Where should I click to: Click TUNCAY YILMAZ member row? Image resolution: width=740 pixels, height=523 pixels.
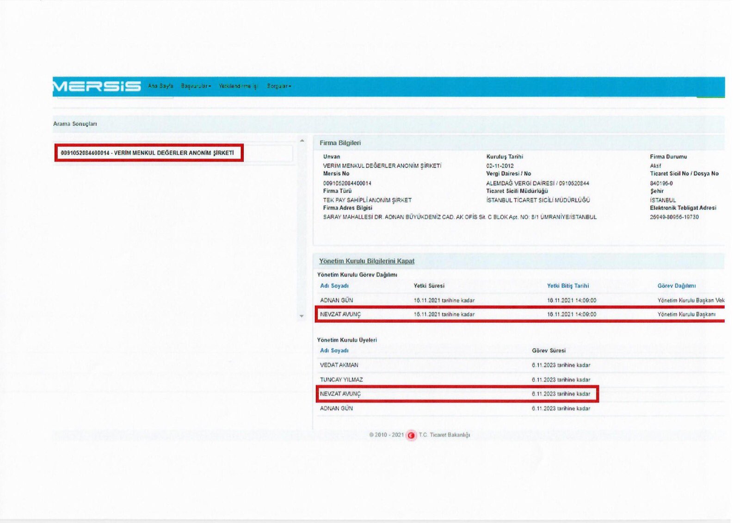tap(521, 380)
